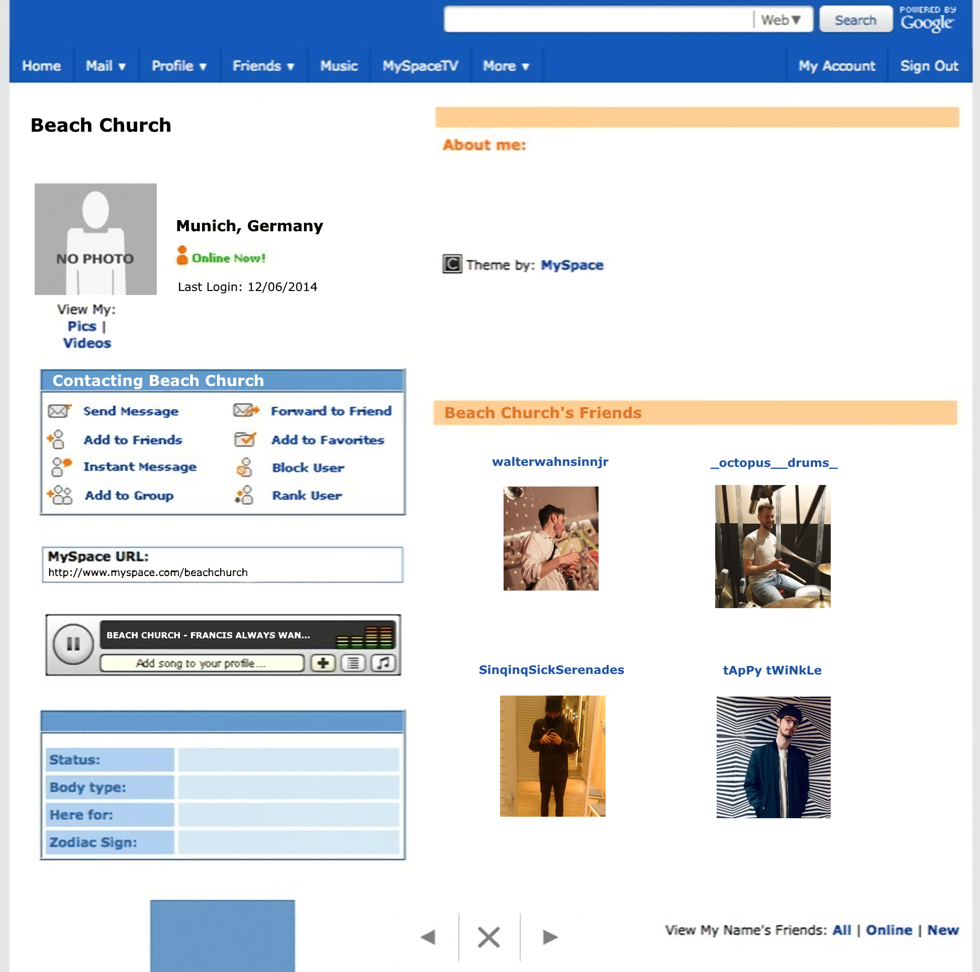The height and width of the screenshot is (972, 980).
Task: Open MySpaceTV in navigation bar
Action: click(x=421, y=66)
